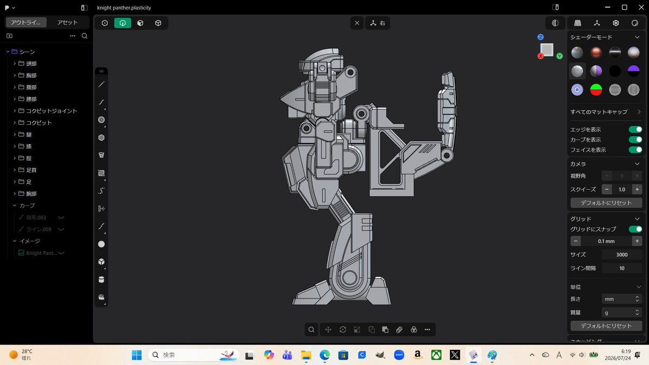Image resolution: width=649 pixels, height=365 pixels.
Task: Select the Line tool in left toolbar
Action: click(x=101, y=84)
